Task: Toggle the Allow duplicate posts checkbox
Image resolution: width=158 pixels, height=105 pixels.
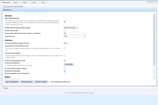Action: (x=65, y=22)
